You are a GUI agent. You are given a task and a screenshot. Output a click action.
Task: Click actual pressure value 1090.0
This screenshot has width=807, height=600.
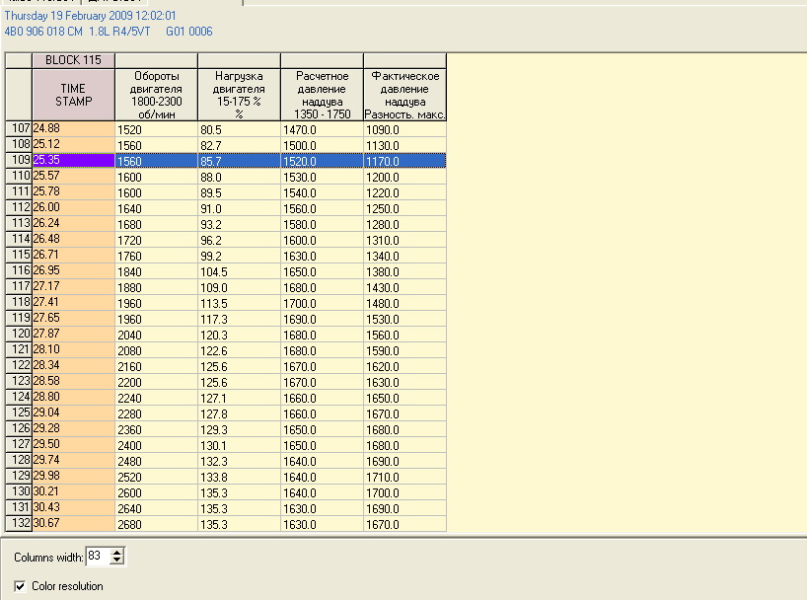pyautogui.click(x=405, y=128)
